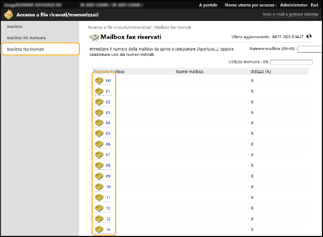The image size is (323, 237).
Task: Click the Esci logout link
Action: coord(314,5)
